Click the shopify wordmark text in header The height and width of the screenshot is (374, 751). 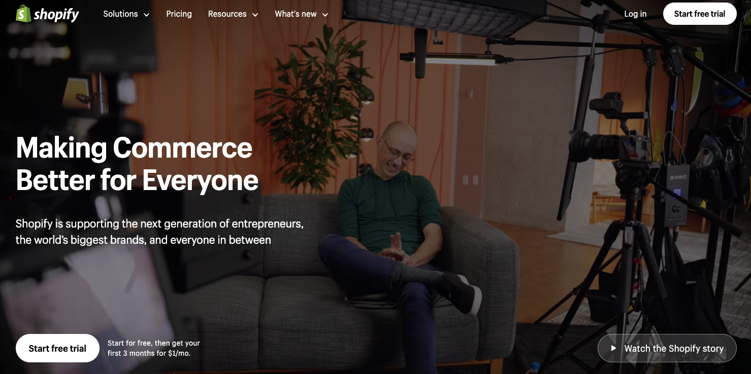pyautogui.click(x=56, y=15)
